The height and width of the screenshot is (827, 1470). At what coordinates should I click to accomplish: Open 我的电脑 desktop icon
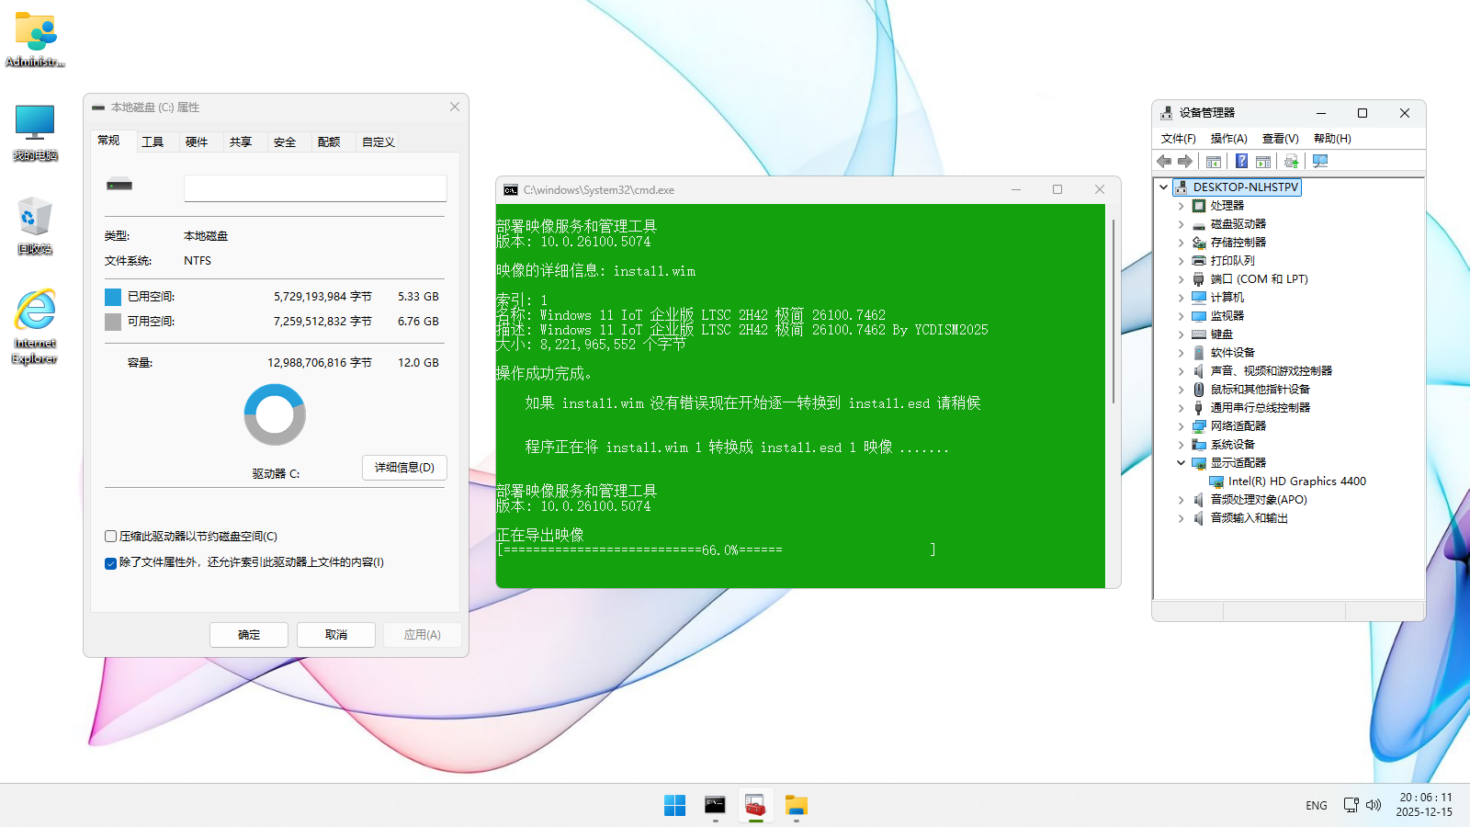coord(35,132)
